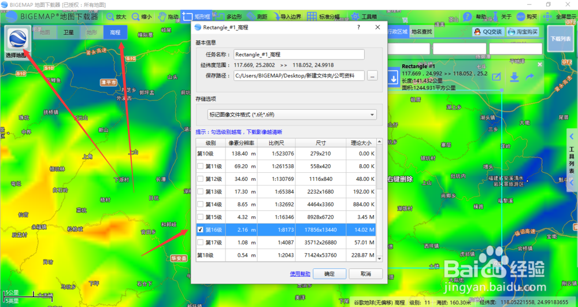Check the 第15级 level checkbox
This screenshot has height=307, width=578.
[200, 217]
